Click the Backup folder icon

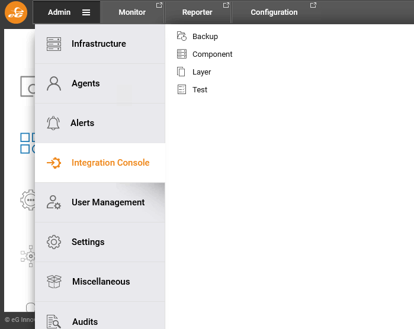[x=182, y=36]
